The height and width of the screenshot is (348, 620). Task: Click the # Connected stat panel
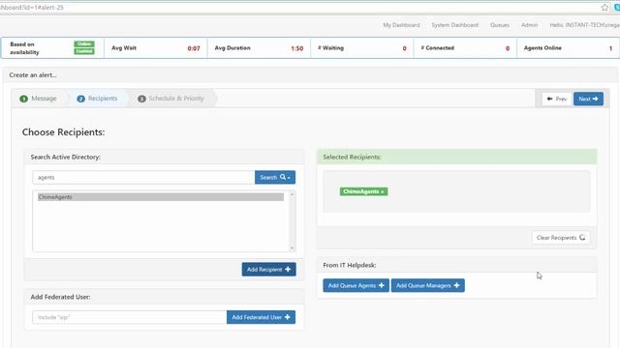click(465, 48)
